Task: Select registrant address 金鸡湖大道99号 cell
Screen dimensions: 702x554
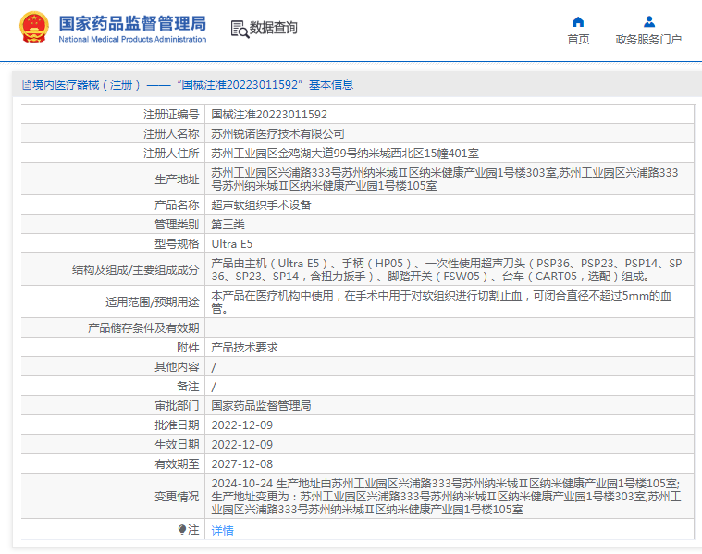Action: pyautogui.click(x=345, y=154)
